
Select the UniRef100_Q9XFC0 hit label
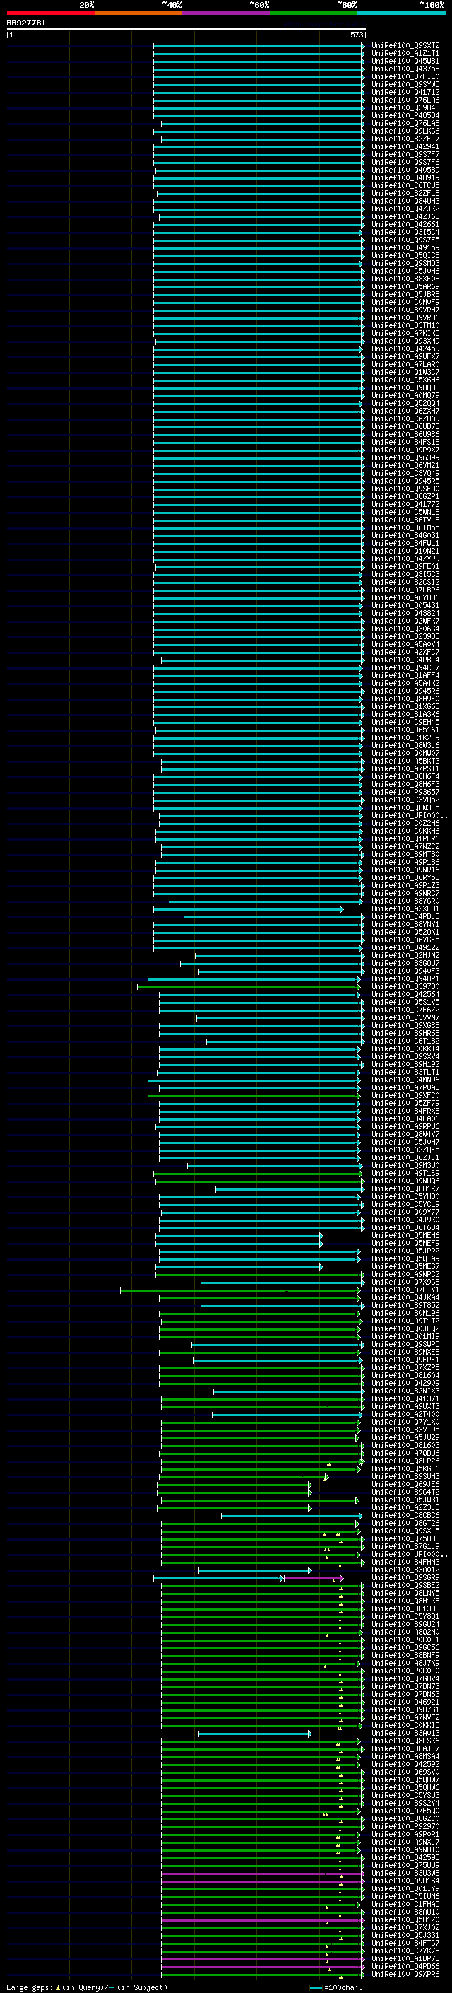[405, 1096]
